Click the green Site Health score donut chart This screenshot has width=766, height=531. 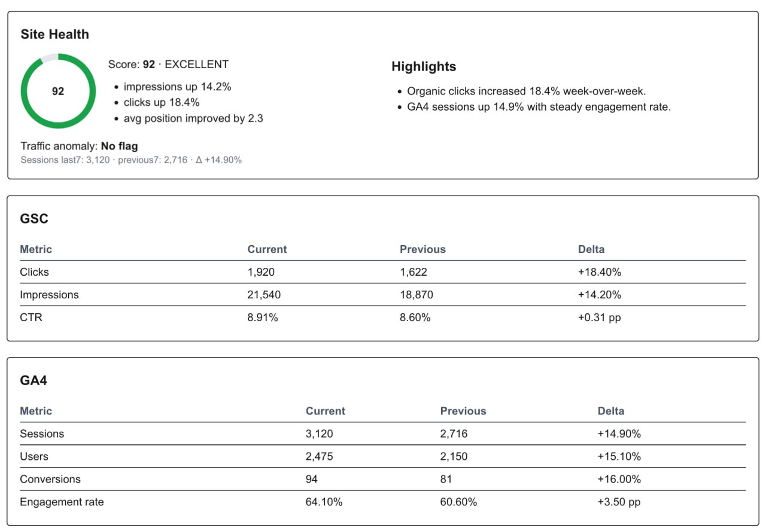(58, 91)
